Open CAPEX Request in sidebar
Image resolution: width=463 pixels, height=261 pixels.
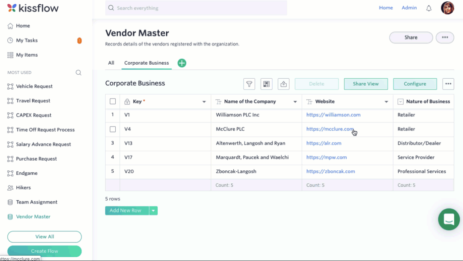[x=34, y=115]
